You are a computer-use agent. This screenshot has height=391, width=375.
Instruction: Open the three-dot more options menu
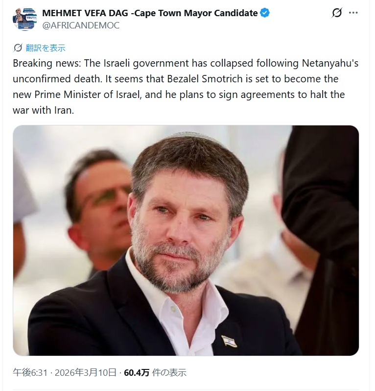353,13
